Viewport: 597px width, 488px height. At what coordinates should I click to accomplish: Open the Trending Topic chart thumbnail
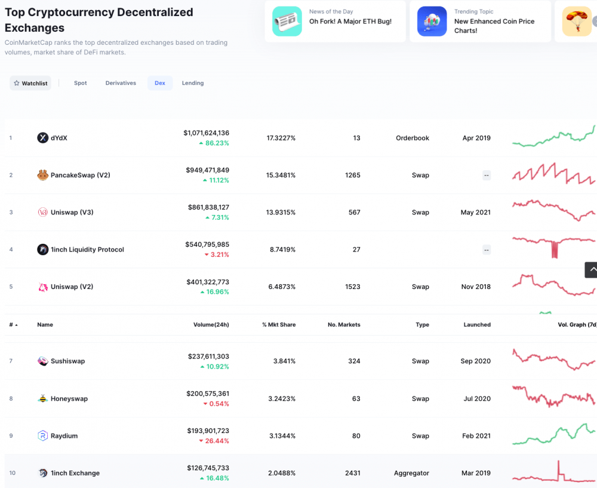point(432,22)
